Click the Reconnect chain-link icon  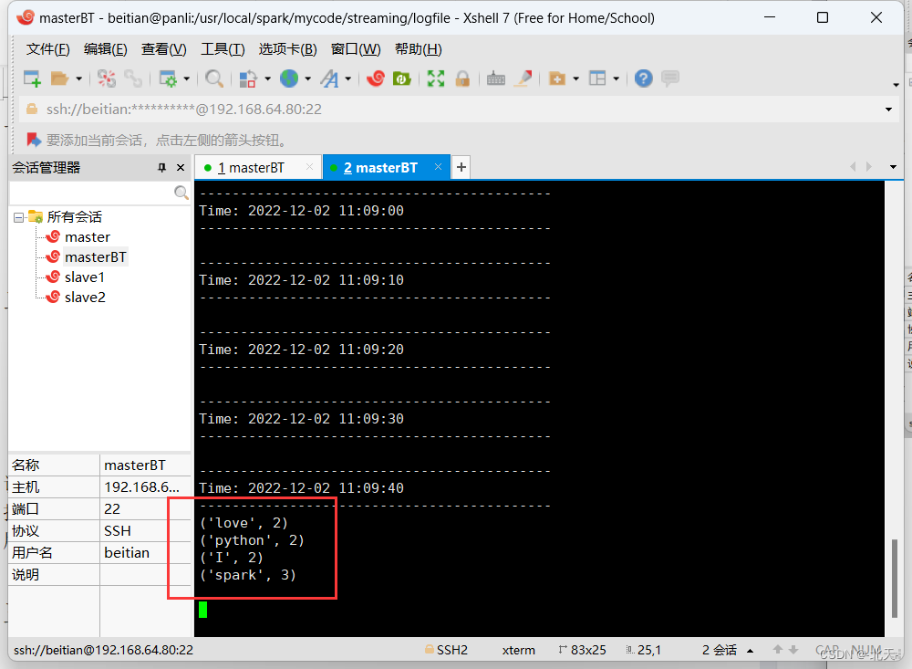[x=133, y=78]
